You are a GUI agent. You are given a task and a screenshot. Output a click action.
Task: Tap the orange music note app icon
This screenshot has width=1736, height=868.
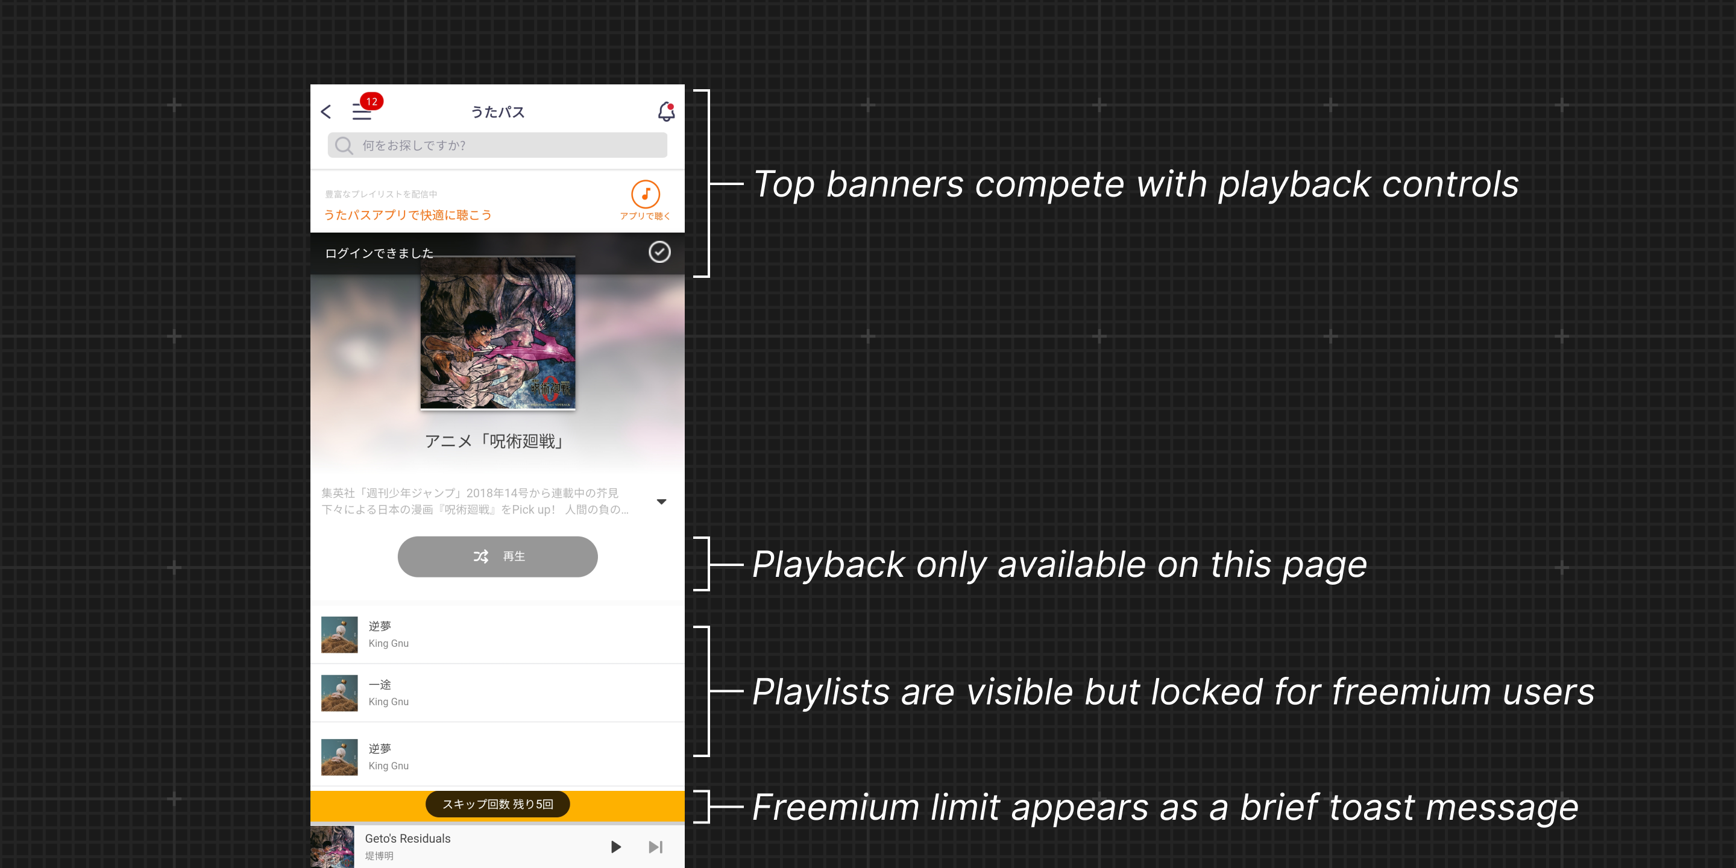pyautogui.click(x=645, y=195)
